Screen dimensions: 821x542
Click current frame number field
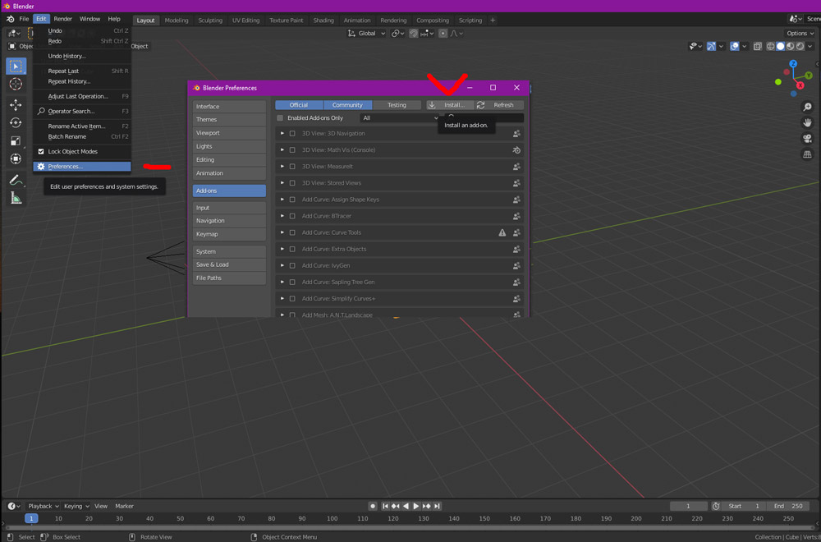tap(688, 506)
